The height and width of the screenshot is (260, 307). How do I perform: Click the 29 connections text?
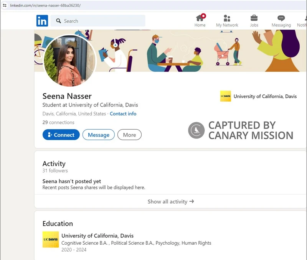point(58,122)
